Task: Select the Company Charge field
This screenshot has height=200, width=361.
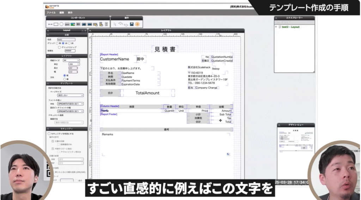Action: (206, 88)
